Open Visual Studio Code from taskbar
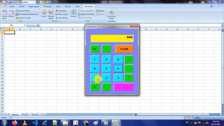Viewport: 224px width, 126px height. [35, 123]
